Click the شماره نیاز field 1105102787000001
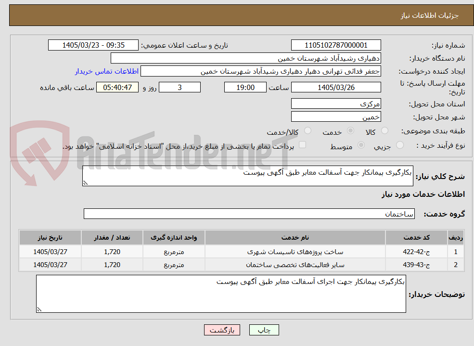The image size is (474, 346). 336,45
